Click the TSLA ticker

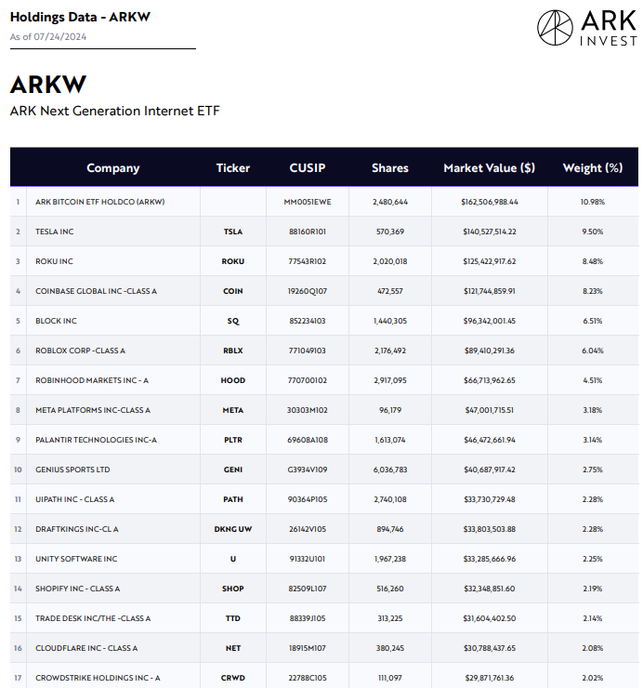pos(233,232)
